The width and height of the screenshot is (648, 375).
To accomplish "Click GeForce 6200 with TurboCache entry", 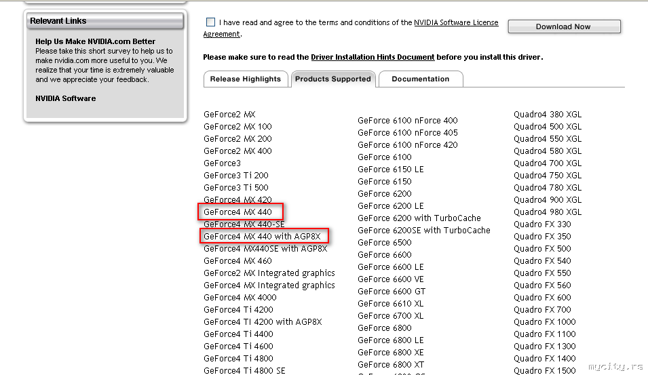I will pyautogui.click(x=419, y=218).
